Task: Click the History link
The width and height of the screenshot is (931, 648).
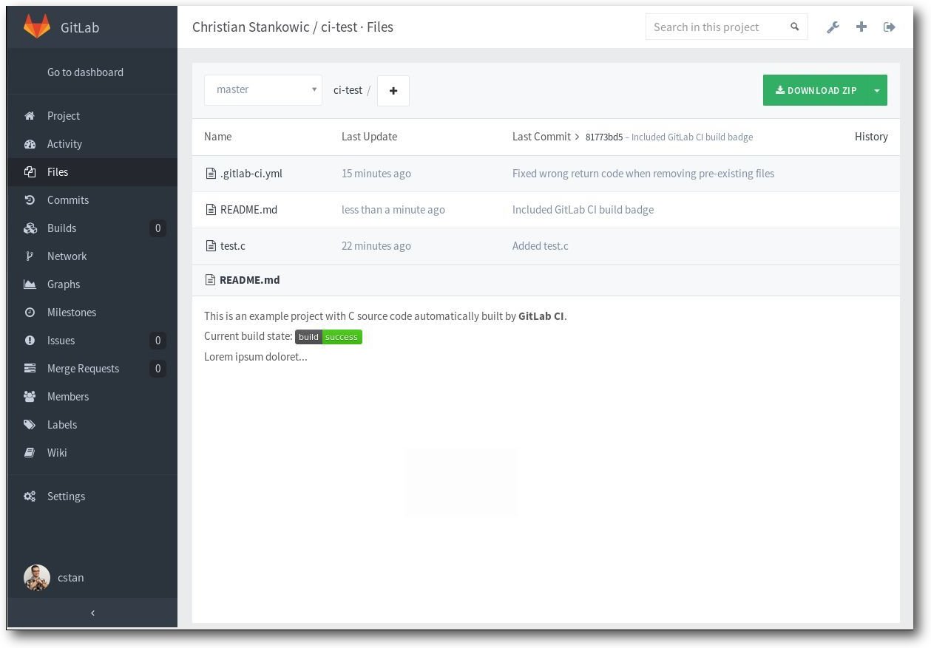Action: 871,137
